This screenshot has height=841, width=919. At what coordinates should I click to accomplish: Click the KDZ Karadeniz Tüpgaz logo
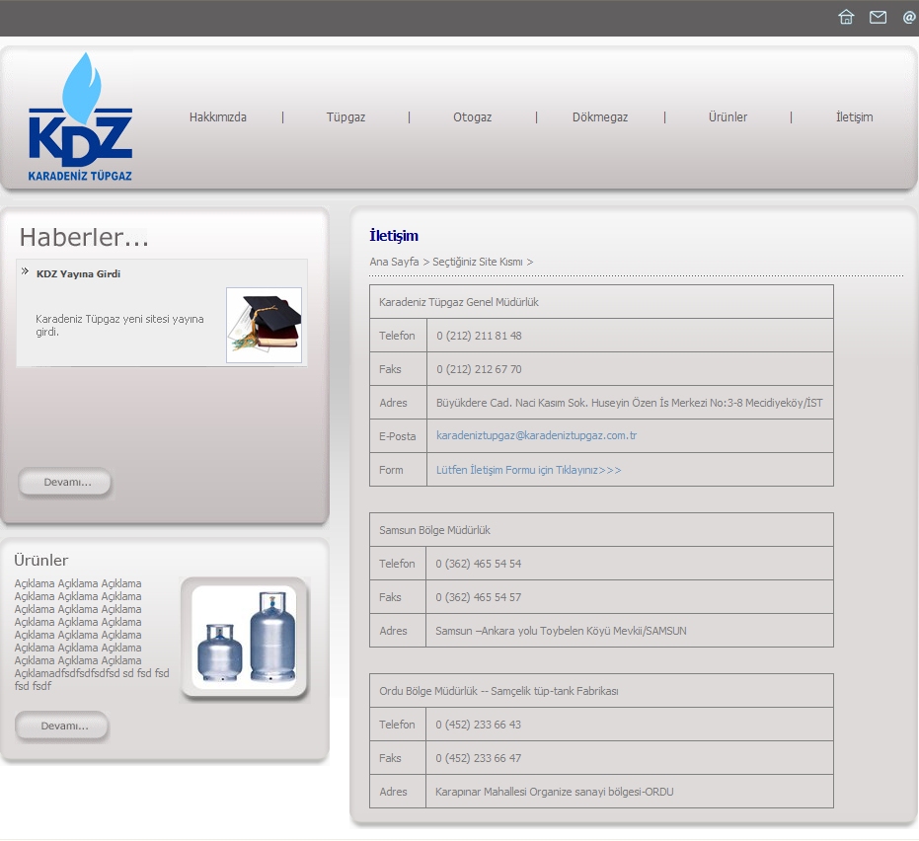(x=81, y=116)
